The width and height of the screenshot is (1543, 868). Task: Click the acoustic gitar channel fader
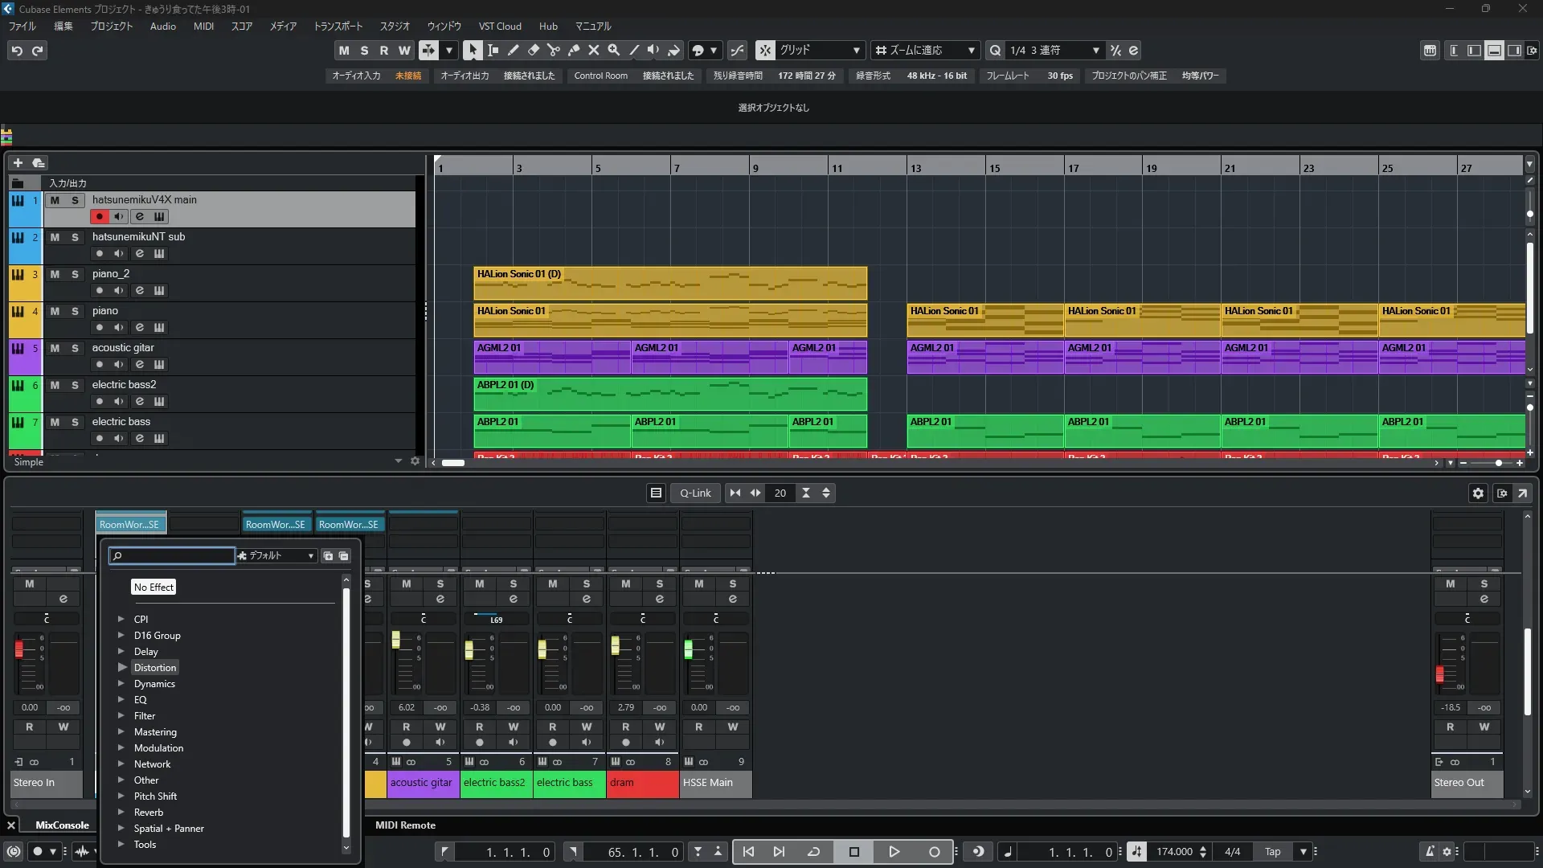395,640
